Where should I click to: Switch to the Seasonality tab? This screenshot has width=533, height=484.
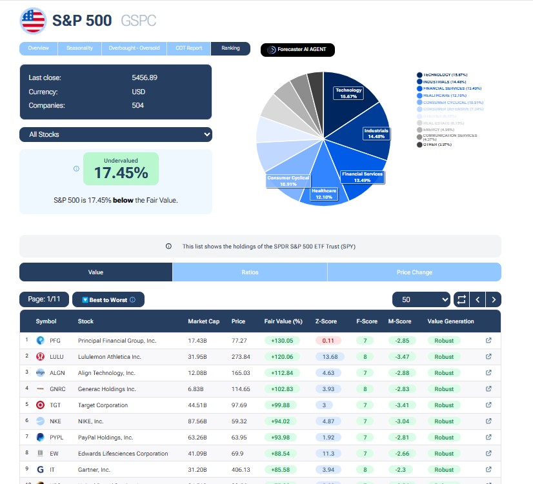point(80,48)
